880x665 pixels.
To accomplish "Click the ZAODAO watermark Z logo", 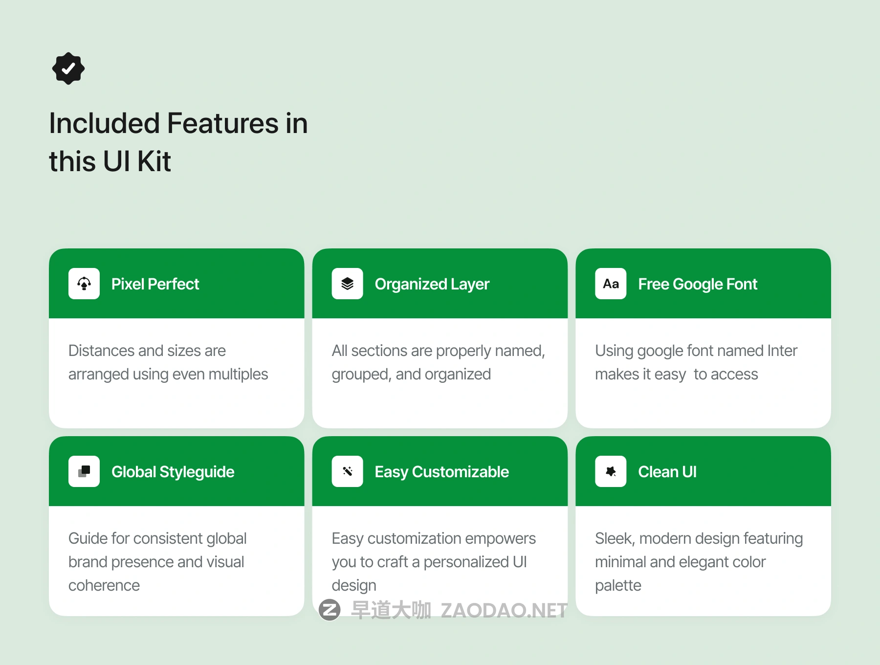I will (330, 610).
